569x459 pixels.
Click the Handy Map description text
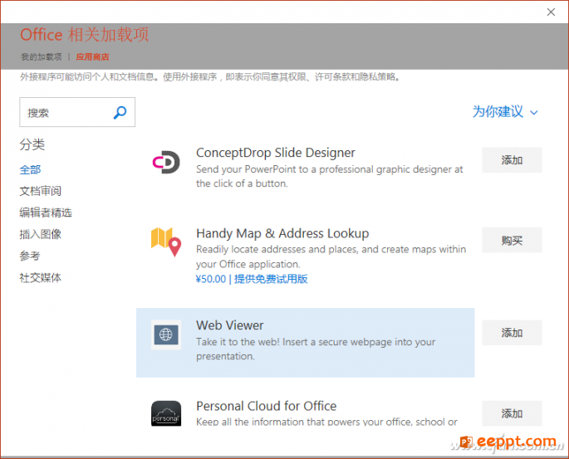tap(331, 256)
